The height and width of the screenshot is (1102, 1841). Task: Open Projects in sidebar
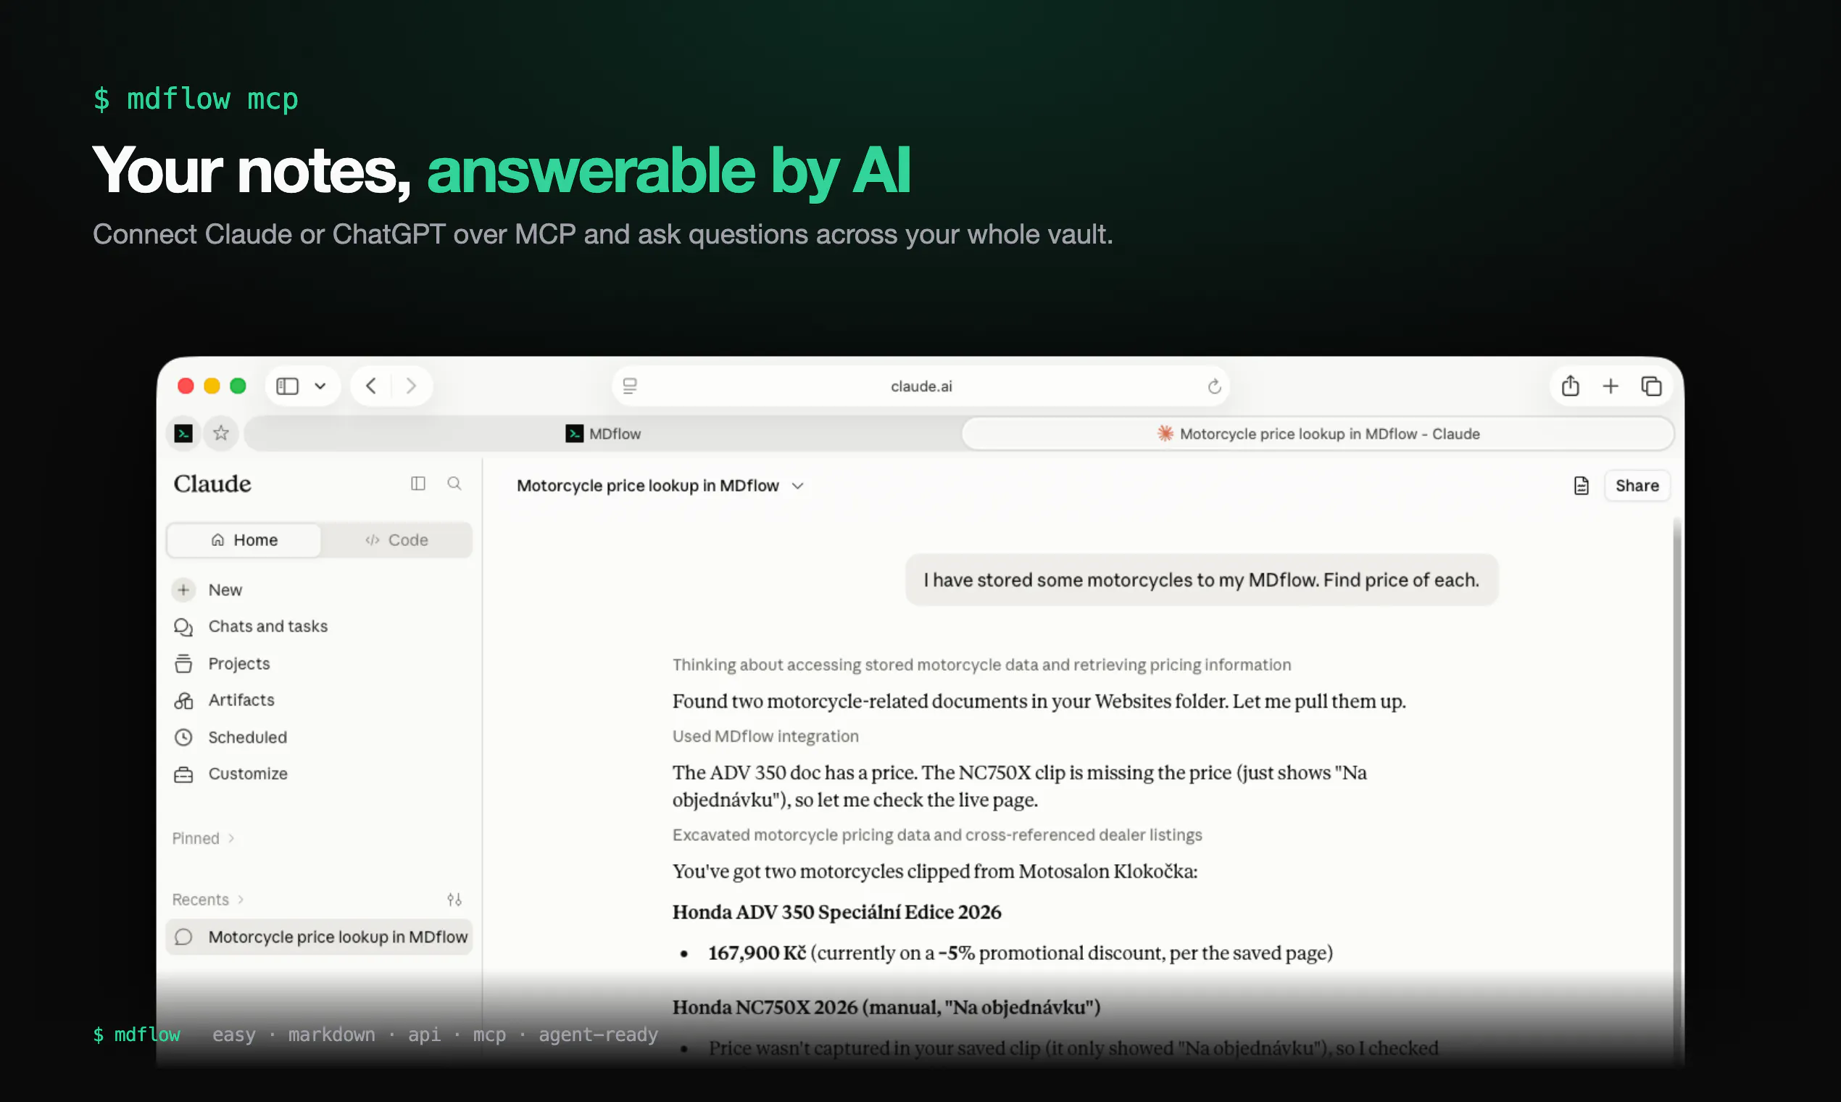click(x=319, y=664)
